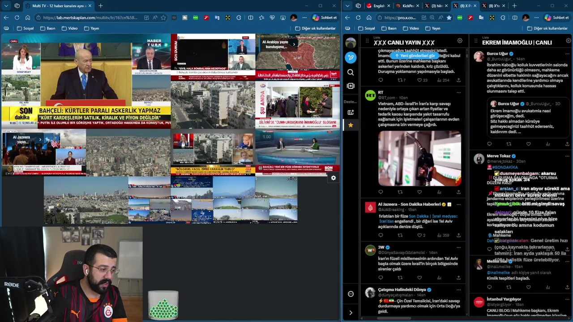Switch to the KickPee tab
Image resolution: width=573 pixels, height=322 pixels.
point(407,6)
